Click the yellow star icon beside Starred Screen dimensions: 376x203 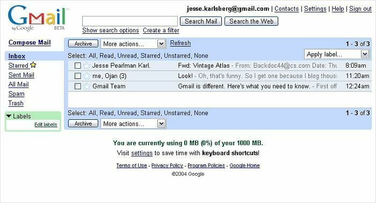point(33,64)
